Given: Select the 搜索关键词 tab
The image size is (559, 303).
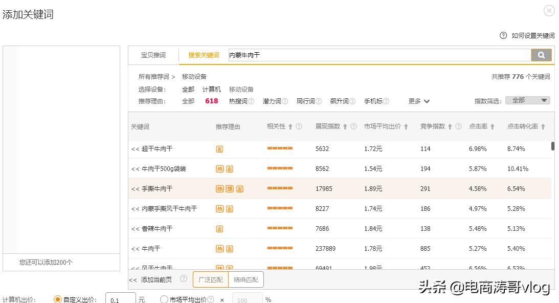Looking at the screenshot, I should click(204, 55).
